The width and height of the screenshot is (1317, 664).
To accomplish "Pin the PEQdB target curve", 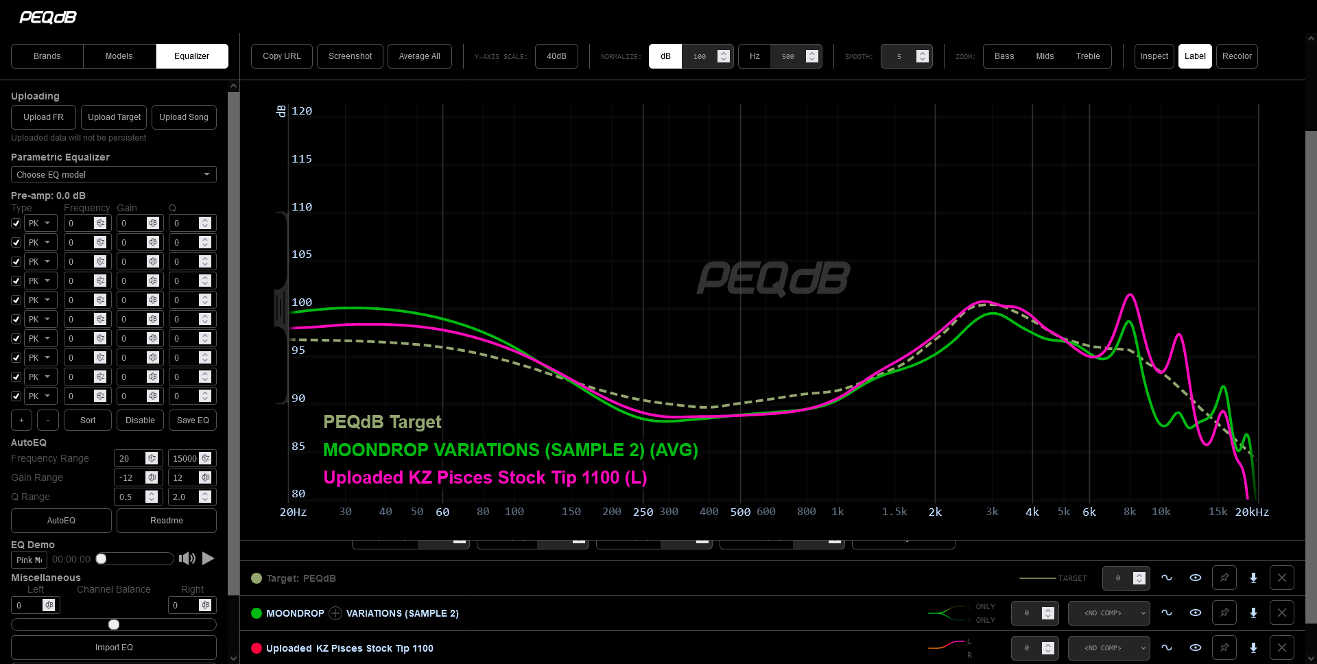I will pos(1224,578).
